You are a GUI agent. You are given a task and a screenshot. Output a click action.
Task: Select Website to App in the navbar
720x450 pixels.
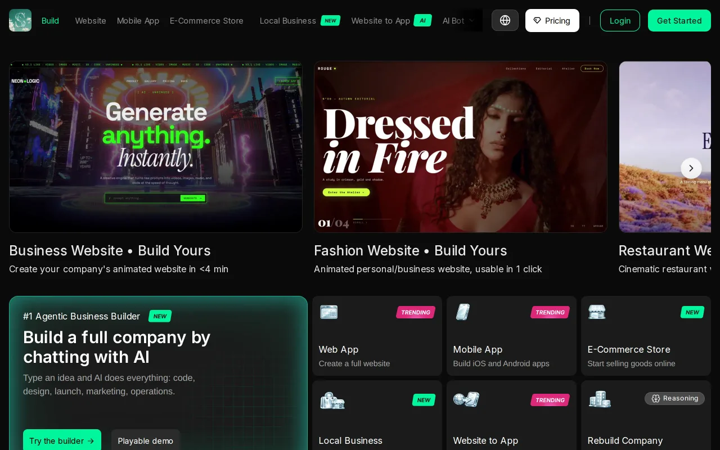click(x=391, y=20)
